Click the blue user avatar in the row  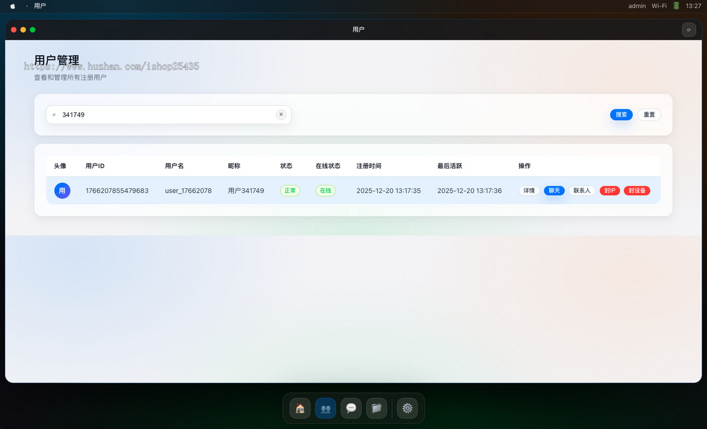coord(62,191)
